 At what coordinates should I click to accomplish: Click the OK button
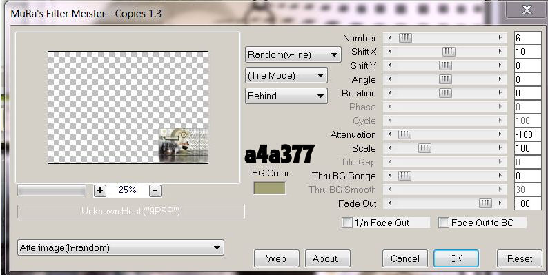(456, 258)
